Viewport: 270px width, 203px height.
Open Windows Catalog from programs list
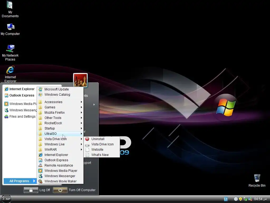60,95
